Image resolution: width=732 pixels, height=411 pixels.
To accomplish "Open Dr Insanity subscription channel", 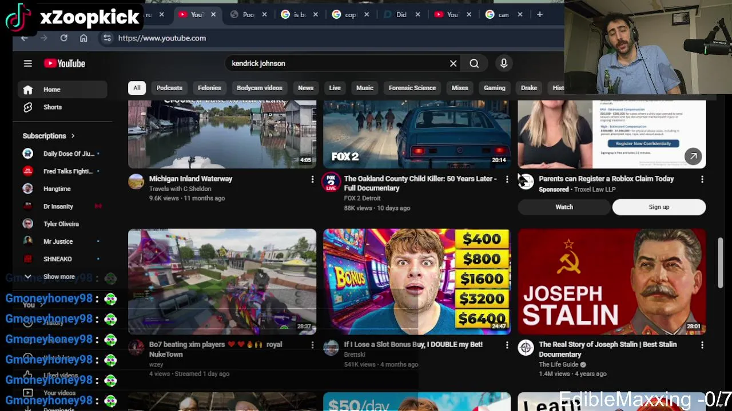I will coord(61,207).
